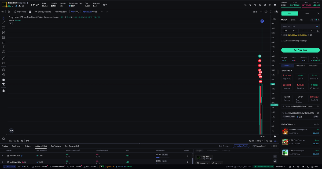Toggle USD display in the holders table

273,146
